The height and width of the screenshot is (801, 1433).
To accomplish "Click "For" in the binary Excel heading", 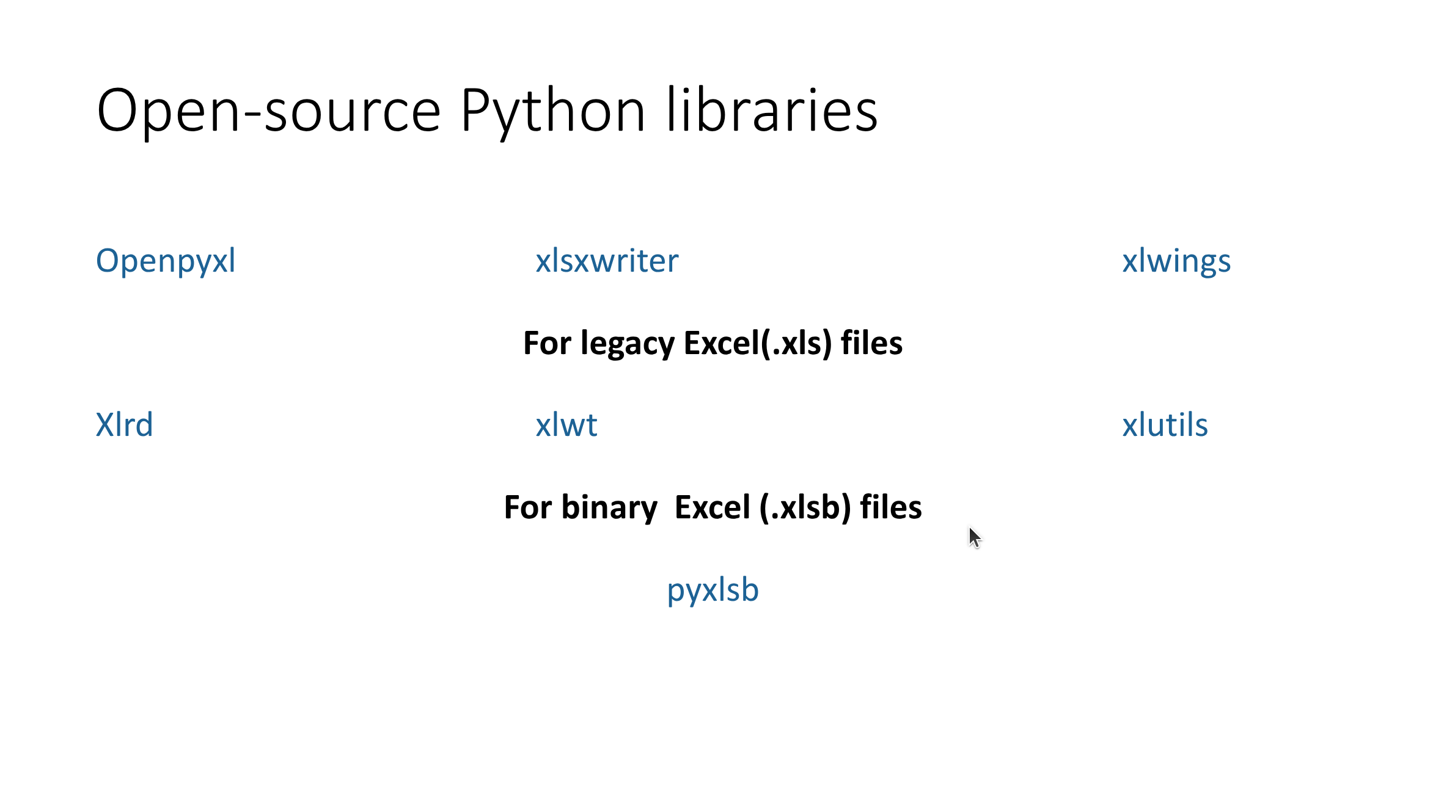I will pos(527,507).
